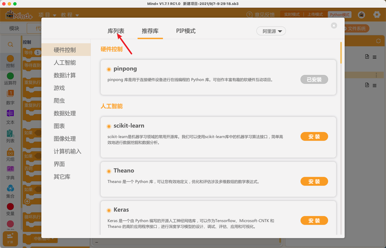Click the Theano library title
The image size is (386, 248).
click(124, 171)
